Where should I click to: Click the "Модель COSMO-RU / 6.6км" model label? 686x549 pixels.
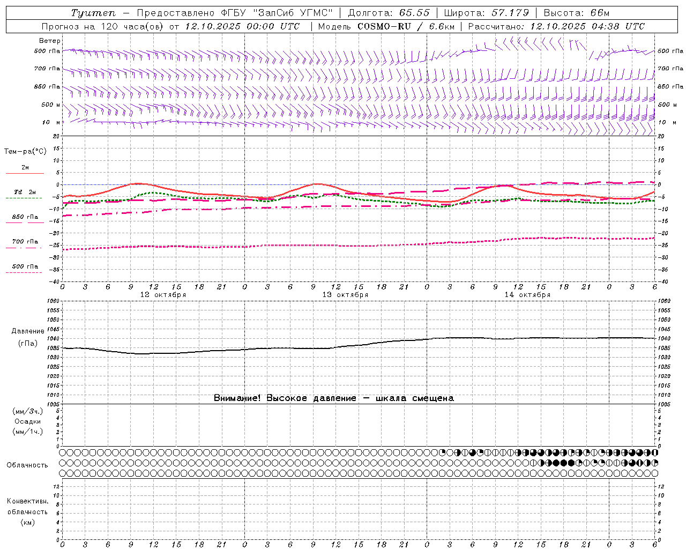point(386,26)
